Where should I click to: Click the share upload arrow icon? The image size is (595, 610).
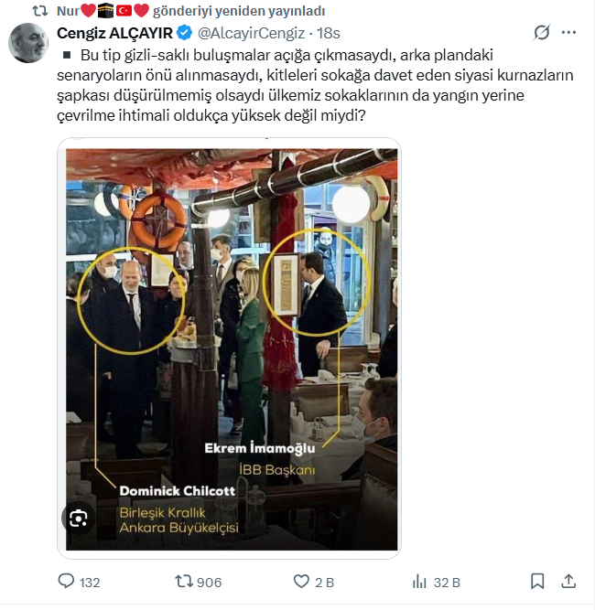tap(568, 582)
